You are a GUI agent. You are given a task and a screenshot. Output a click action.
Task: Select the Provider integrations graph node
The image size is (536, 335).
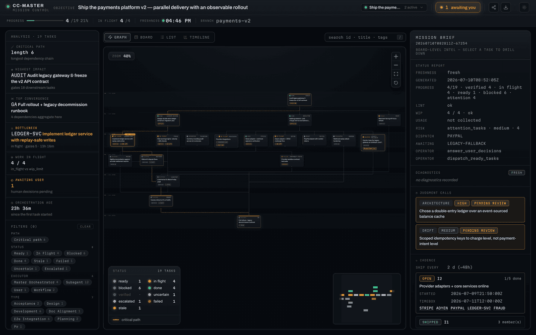tap(226, 140)
